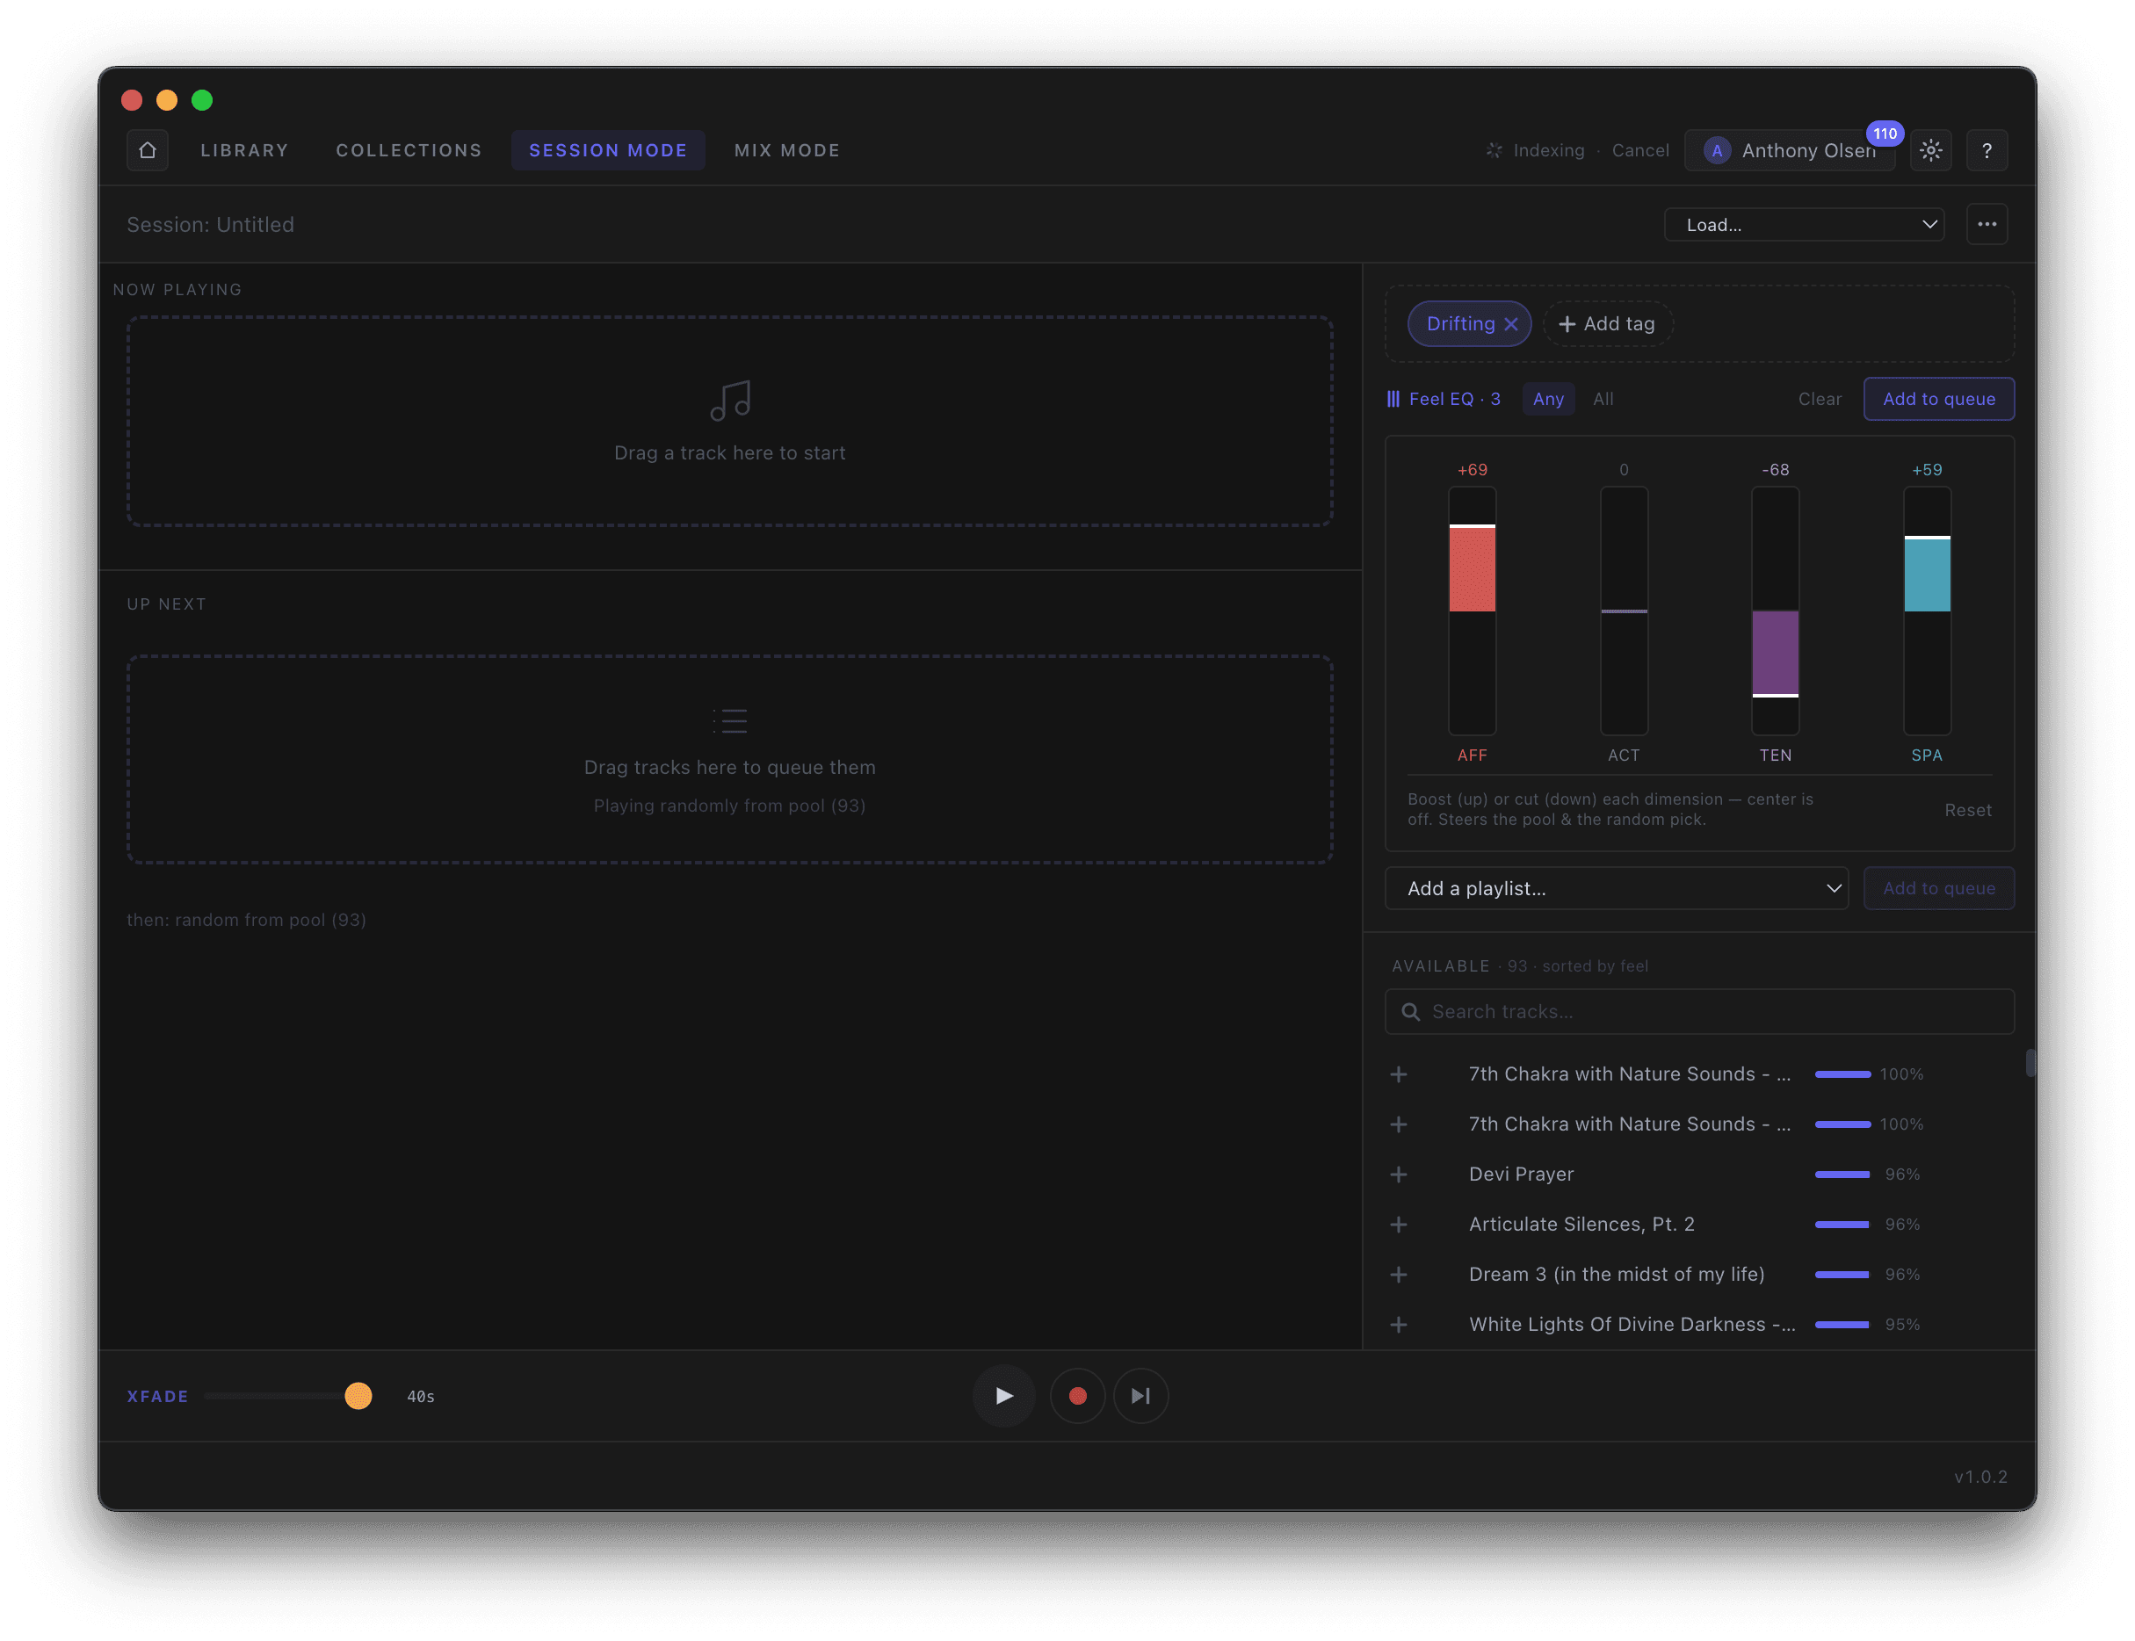Add Devi Prayer with its plus icon

(1399, 1175)
